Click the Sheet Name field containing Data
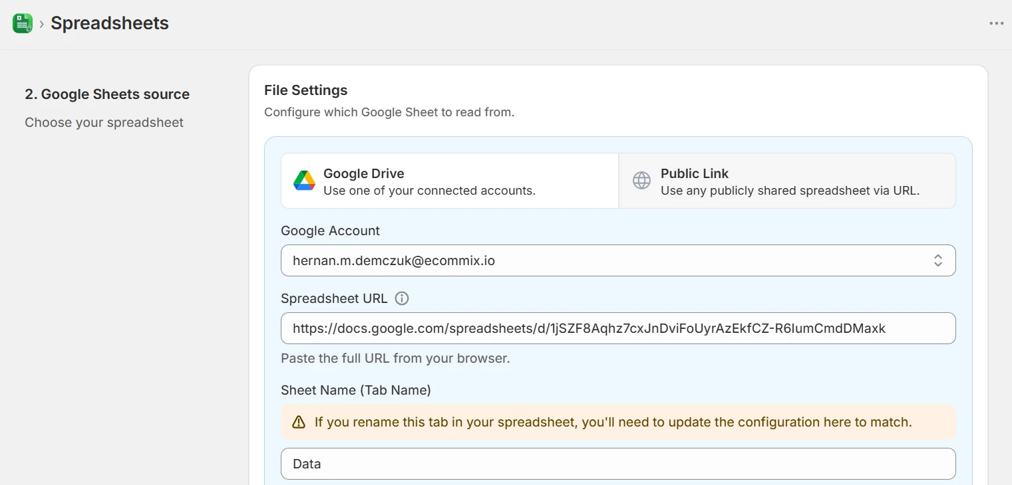The height and width of the screenshot is (485, 1012). point(618,464)
